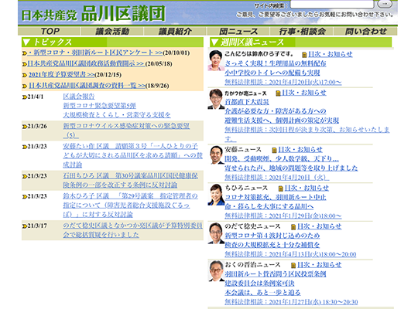Click arrow bullet next to 21/3/26
Viewport: 418px width, 309px height.
(25, 127)
